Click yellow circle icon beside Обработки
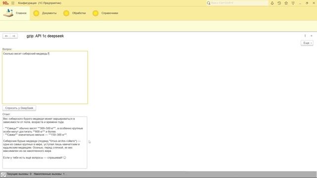This screenshot has width=317, height=178. 66,13
